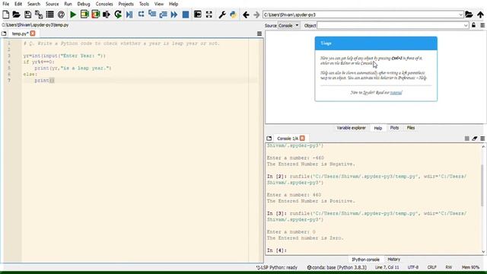Open the PYTHONPATH manager Python icon
The image size is (487, 274).
click(233, 14)
